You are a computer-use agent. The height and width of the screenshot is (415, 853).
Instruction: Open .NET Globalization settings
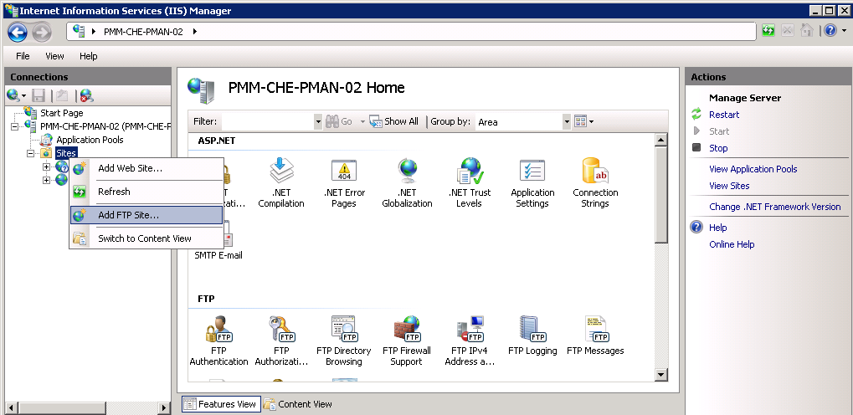(407, 182)
